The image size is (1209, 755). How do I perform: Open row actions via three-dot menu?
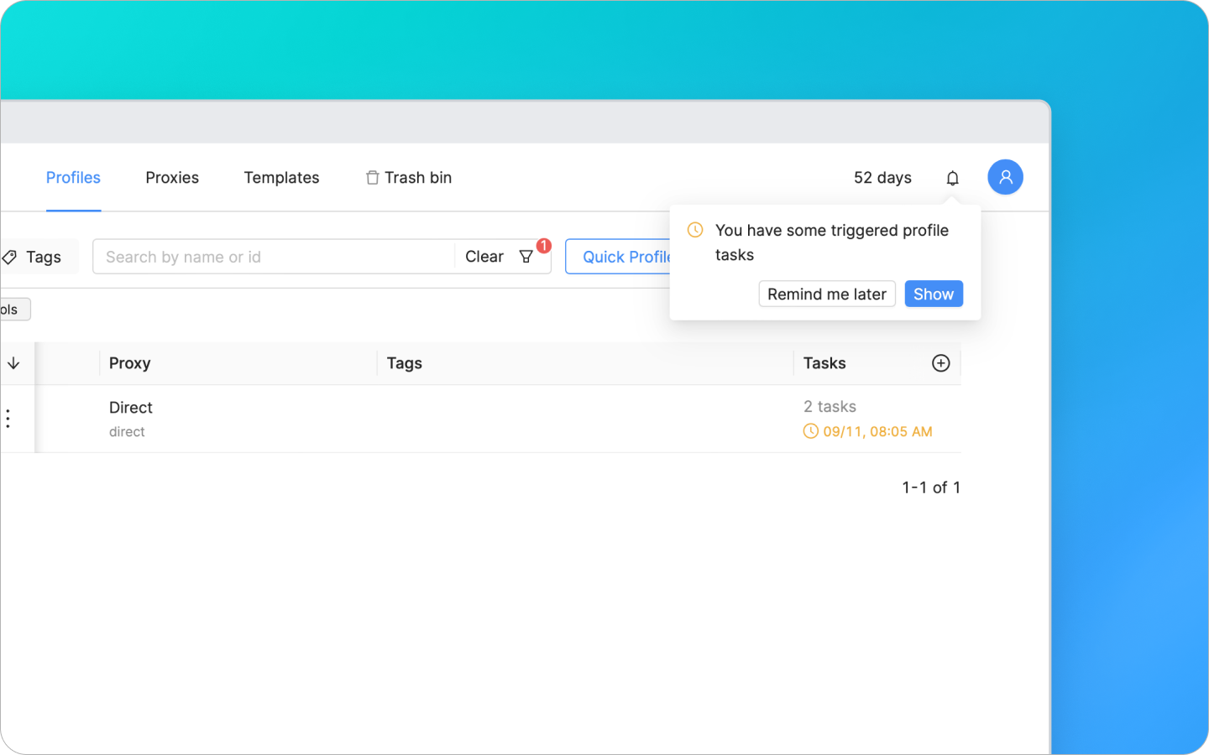click(8, 418)
